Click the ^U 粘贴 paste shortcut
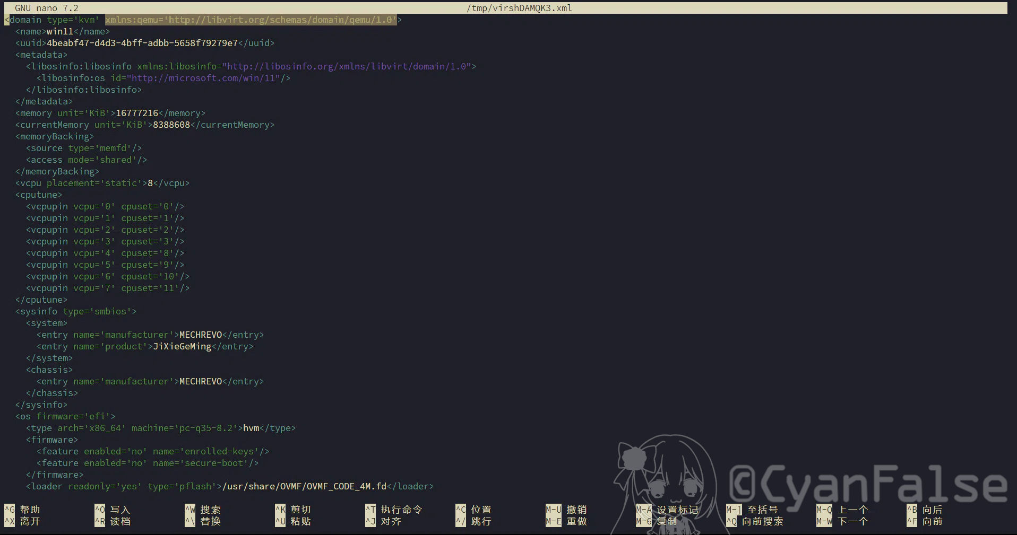 293,521
